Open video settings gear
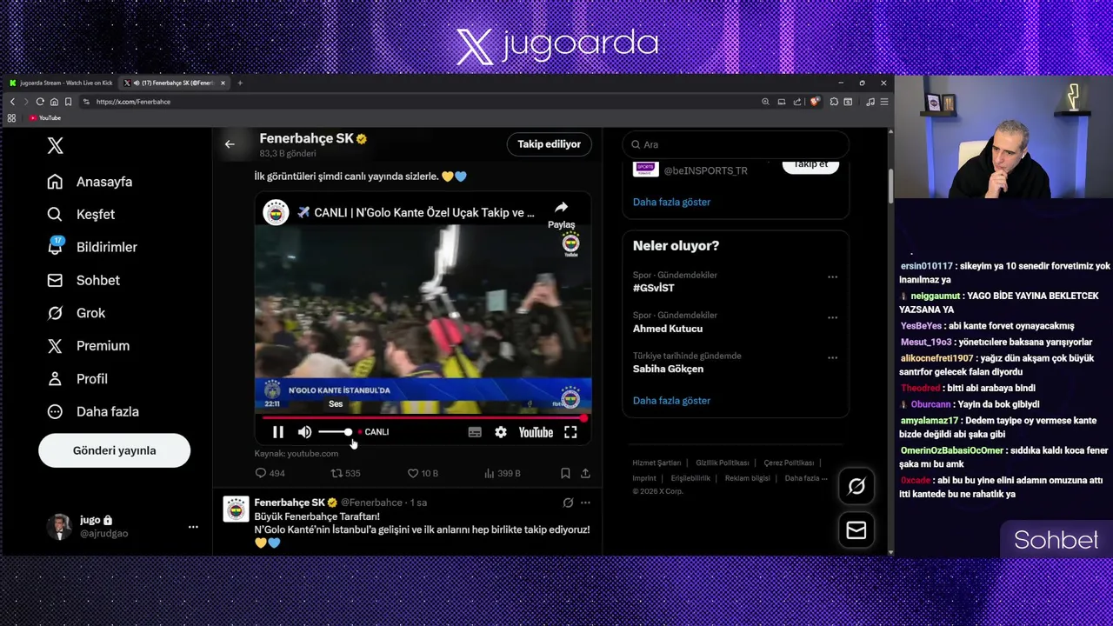The width and height of the screenshot is (1113, 626). point(501,432)
